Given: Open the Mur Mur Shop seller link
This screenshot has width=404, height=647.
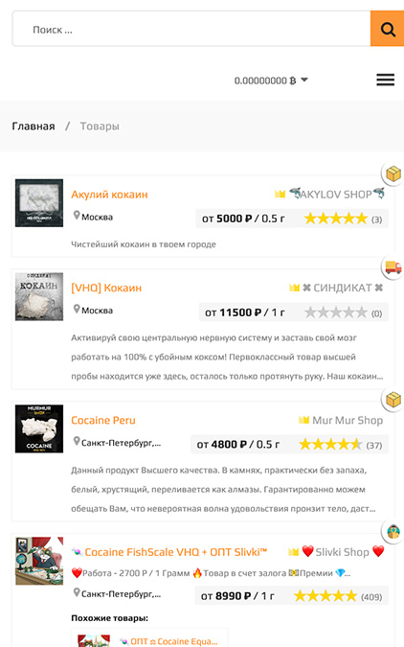Looking at the screenshot, I should coord(348,420).
